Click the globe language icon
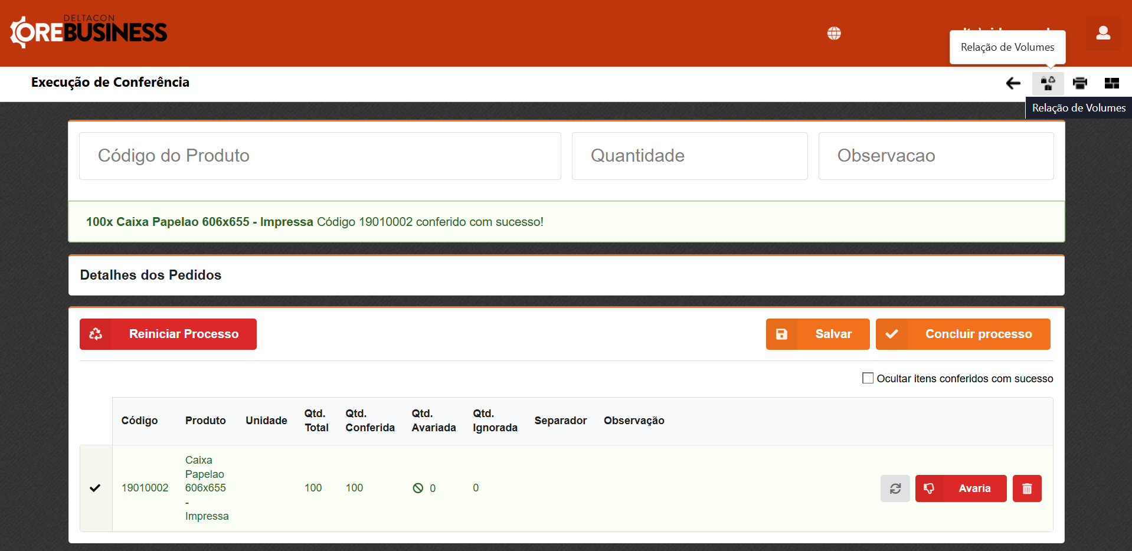 tap(833, 33)
